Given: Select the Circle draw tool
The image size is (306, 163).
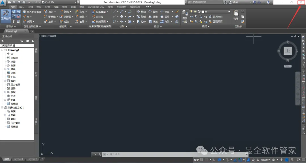Looking at the screenshot, I should (122, 17).
